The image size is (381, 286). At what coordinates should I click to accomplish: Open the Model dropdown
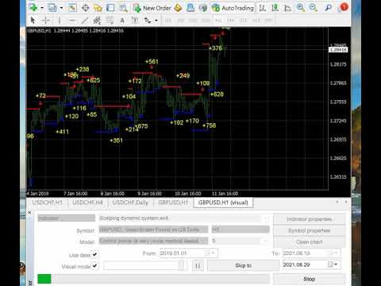(154, 241)
